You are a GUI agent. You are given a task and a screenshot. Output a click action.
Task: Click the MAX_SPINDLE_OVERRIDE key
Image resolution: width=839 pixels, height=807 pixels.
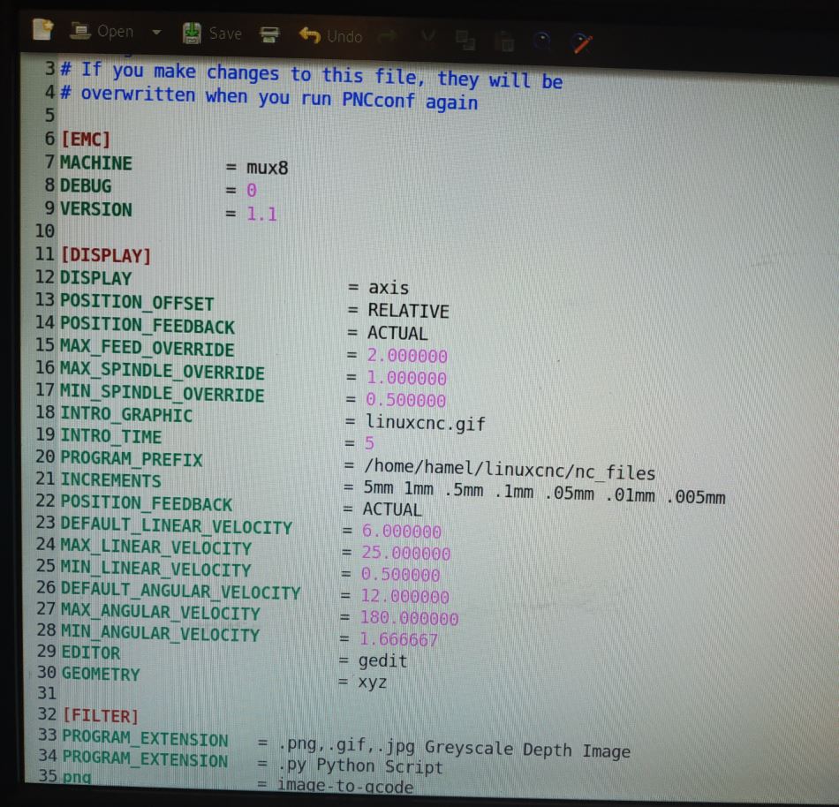(163, 371)
